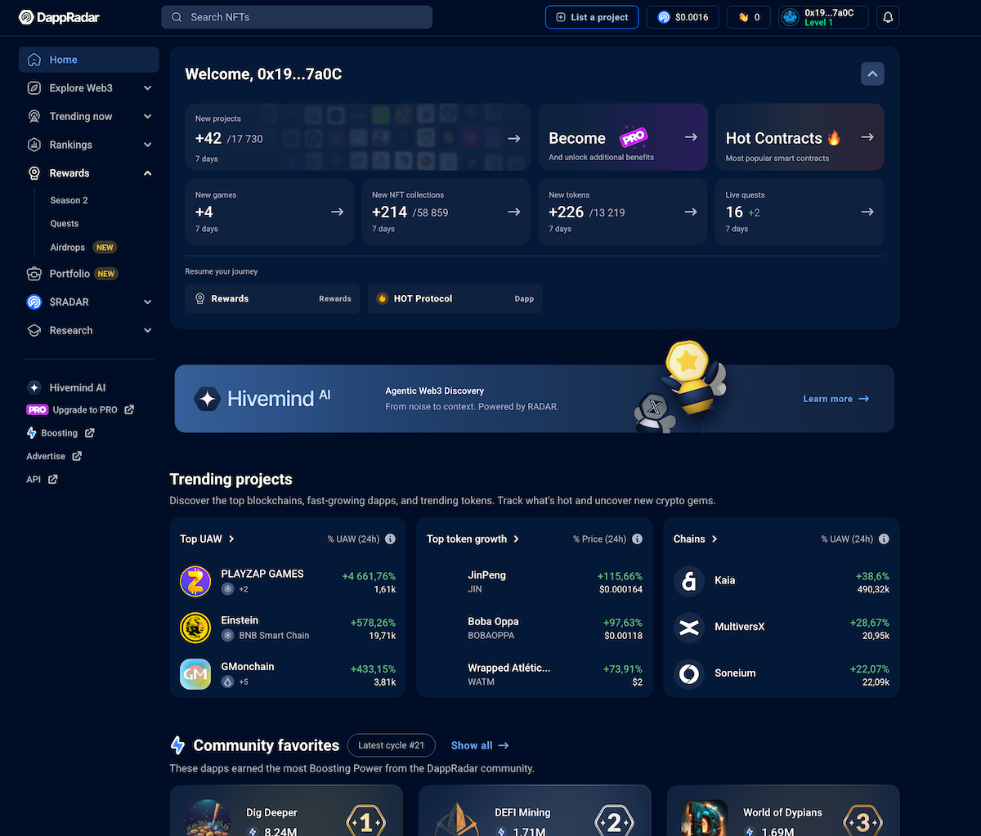
Task: Click the % Price (24h) info icon
Action: pos(637,539)
